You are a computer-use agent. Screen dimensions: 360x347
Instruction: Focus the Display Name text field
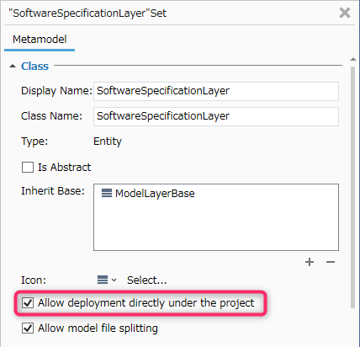coord(216,91)
